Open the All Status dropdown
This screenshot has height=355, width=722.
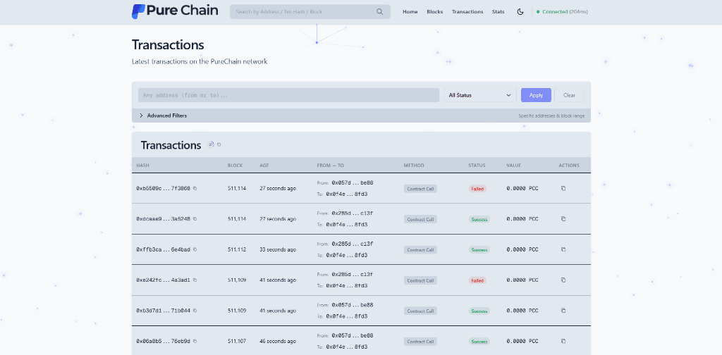[480, 95]
